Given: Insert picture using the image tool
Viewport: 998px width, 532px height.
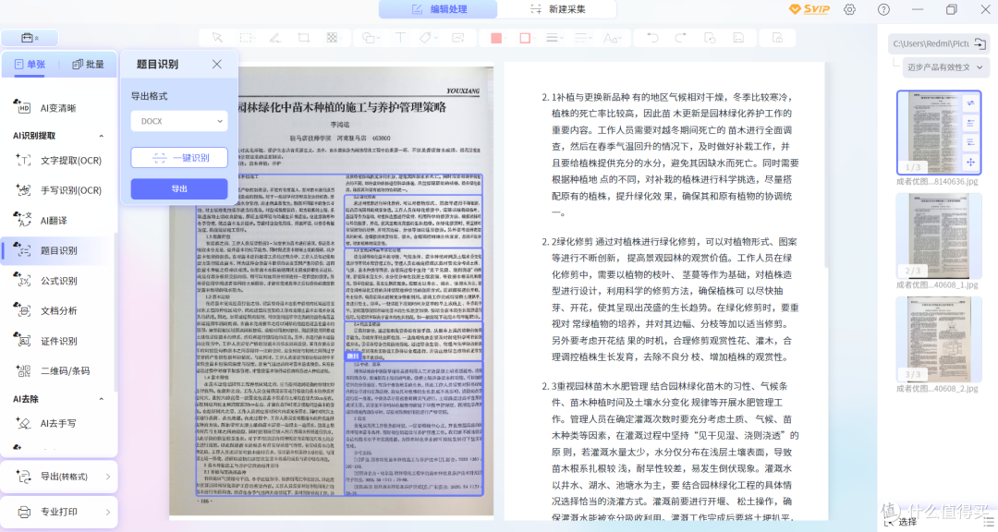Looking at the screenshot, I should pyautogui.click(x=458, y=38).
